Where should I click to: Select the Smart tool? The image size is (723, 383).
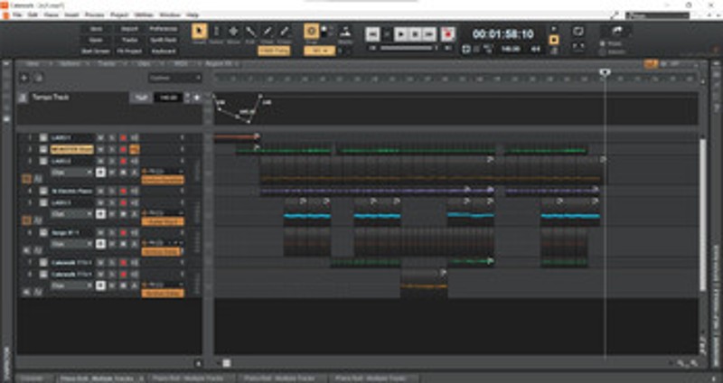click(x=199, y=32)
